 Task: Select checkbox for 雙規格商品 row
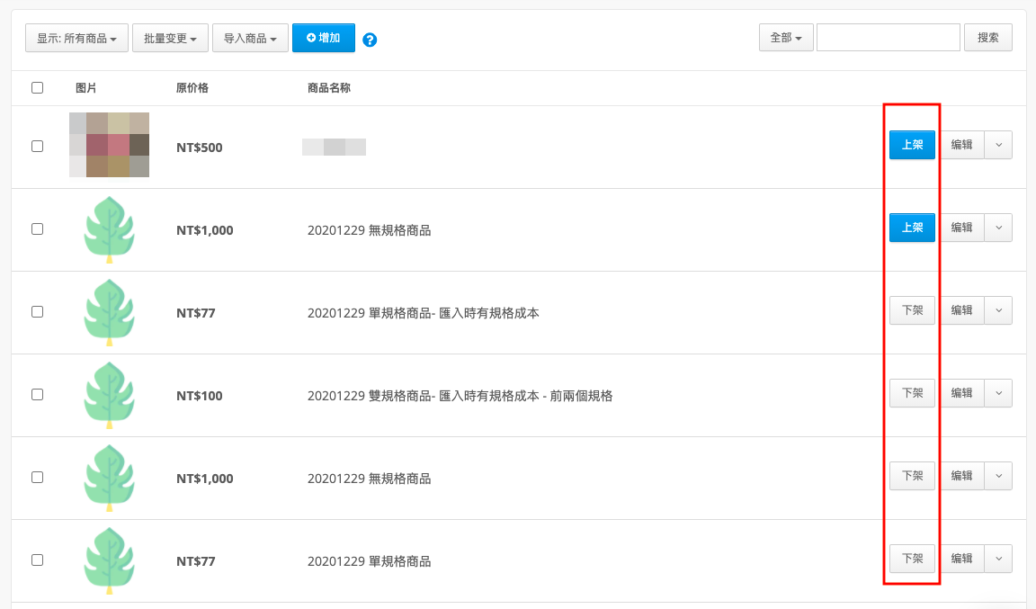(38, 395)
